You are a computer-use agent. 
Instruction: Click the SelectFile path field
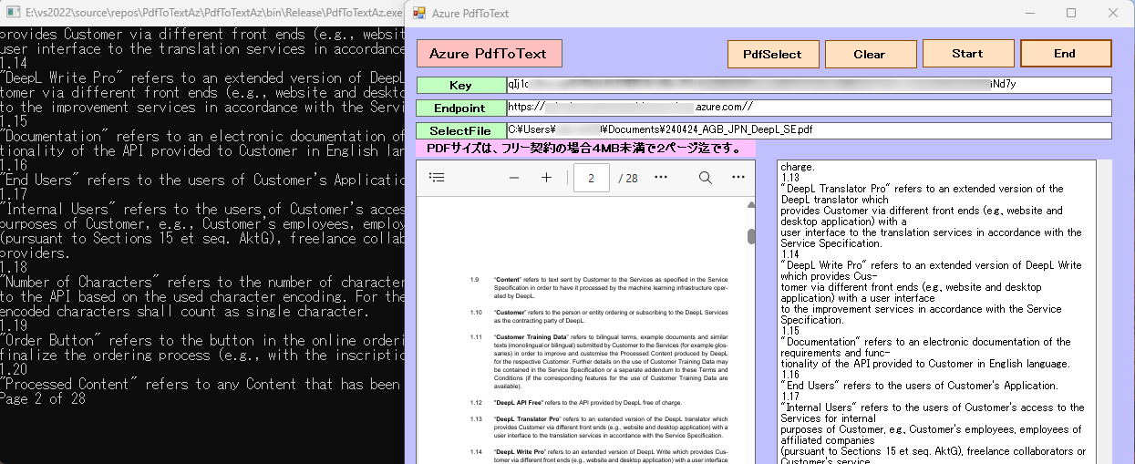(x=809, y=130)
